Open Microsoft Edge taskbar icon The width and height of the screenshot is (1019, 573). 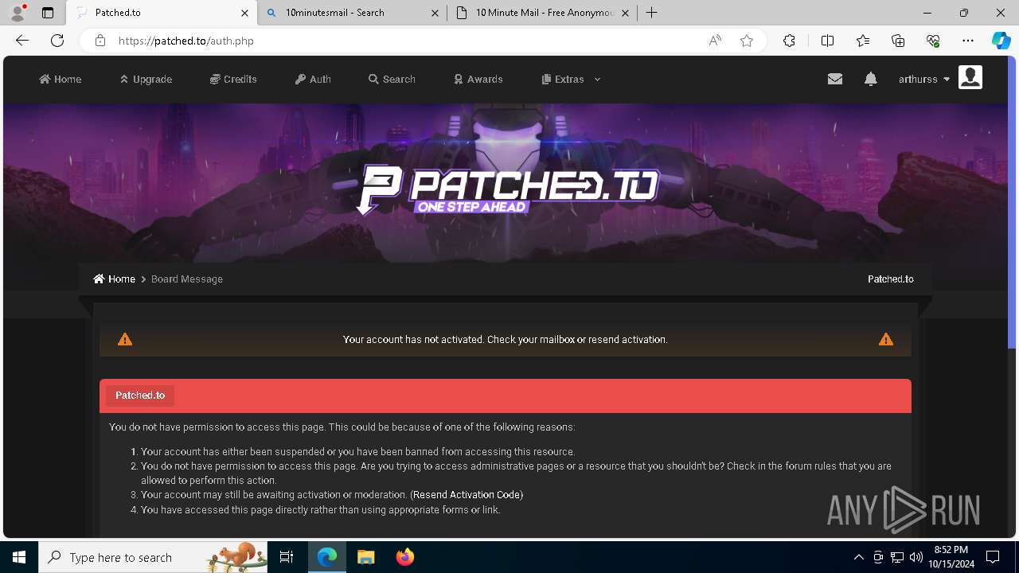pos(327,557)
